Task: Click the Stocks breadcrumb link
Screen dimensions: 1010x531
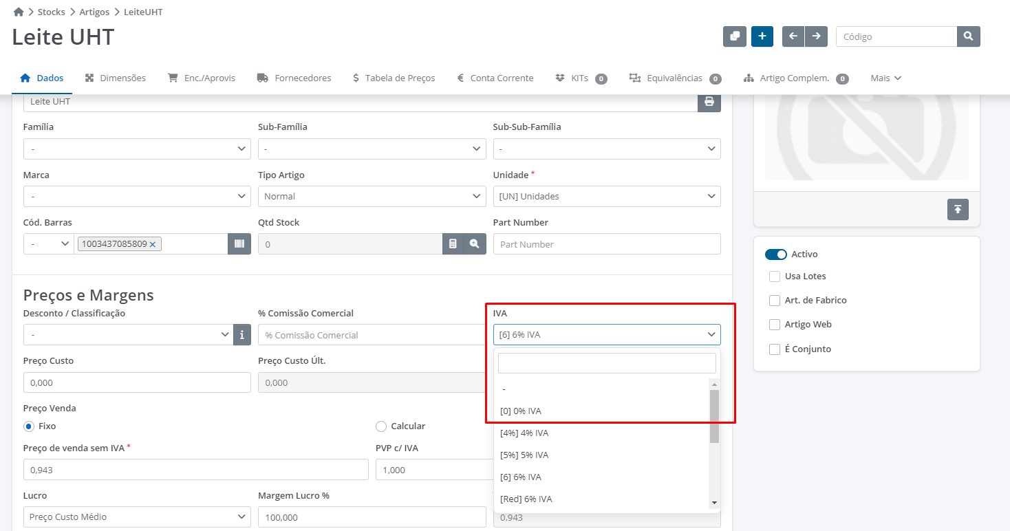Action: pyautogui.click(x=51, y=12)
